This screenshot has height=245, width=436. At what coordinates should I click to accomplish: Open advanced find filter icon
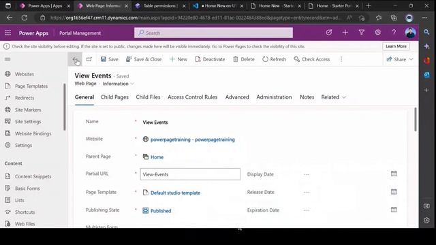(x=362, y=33)
